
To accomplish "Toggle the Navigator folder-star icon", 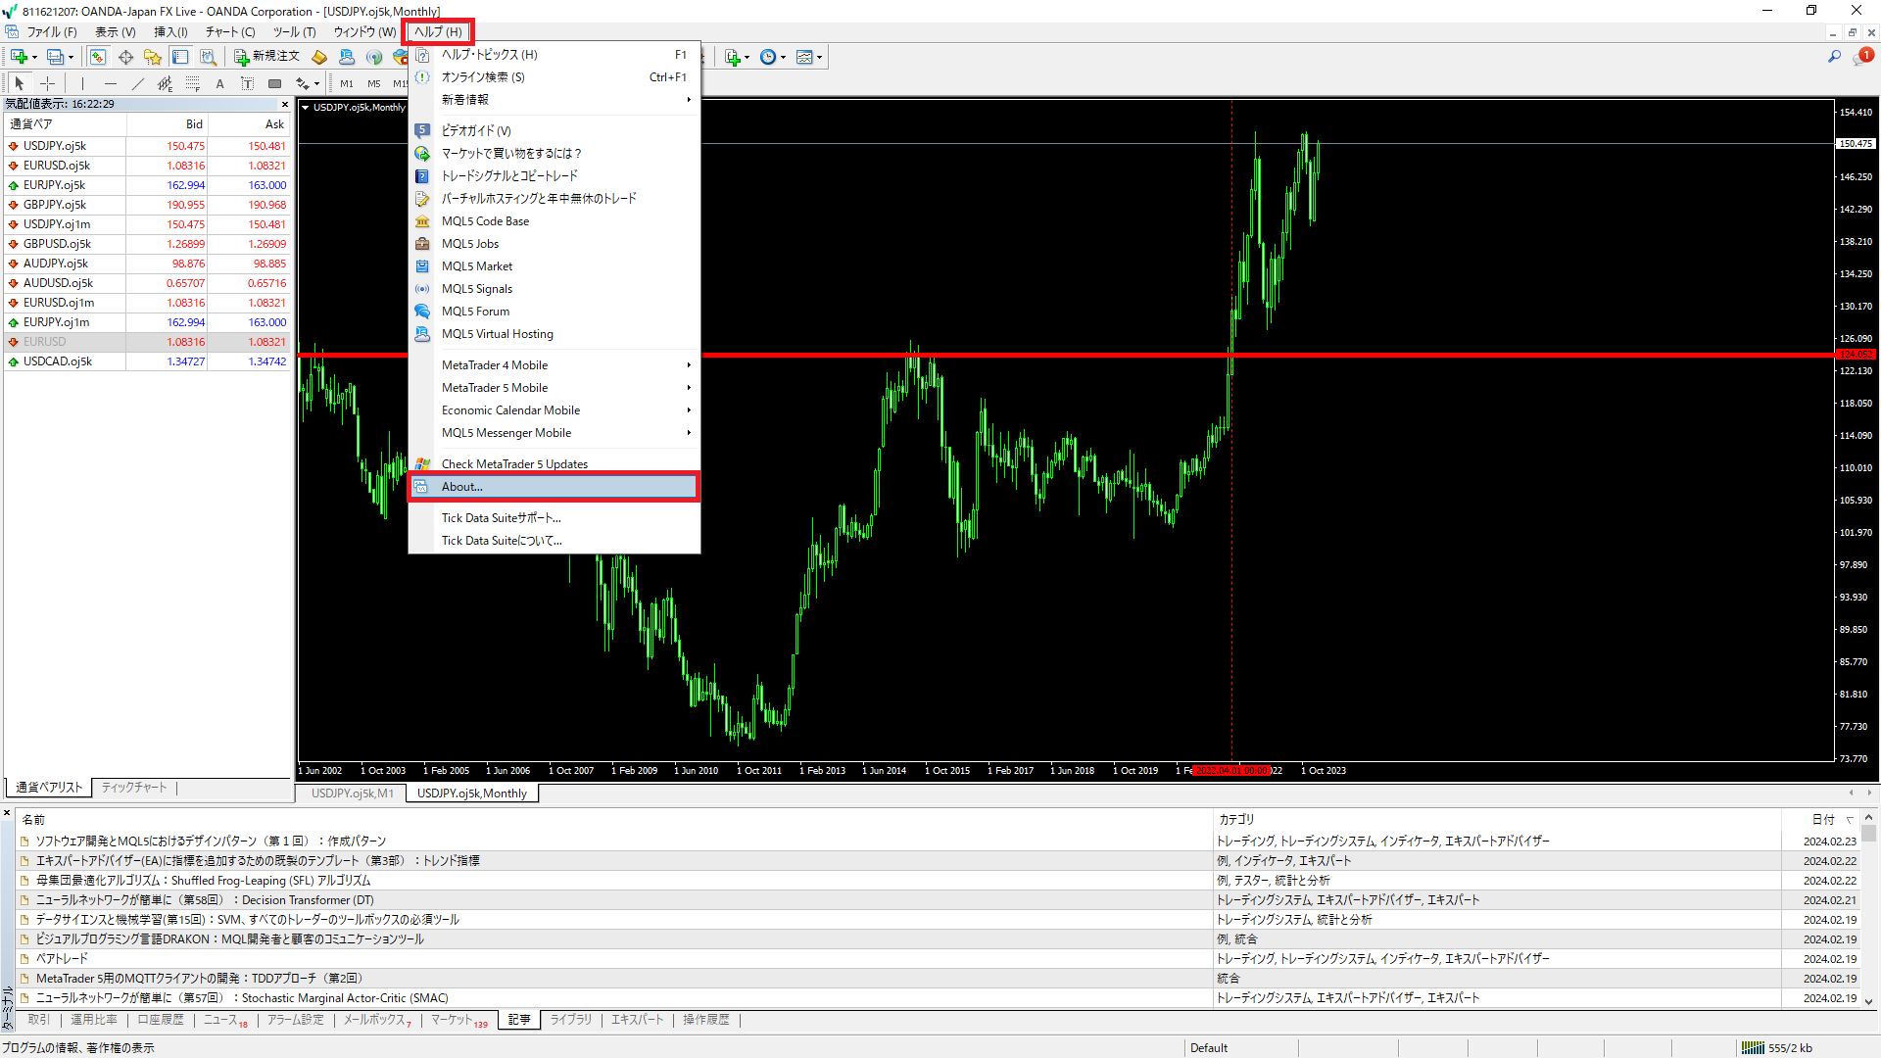I will [x=153, y=57].
